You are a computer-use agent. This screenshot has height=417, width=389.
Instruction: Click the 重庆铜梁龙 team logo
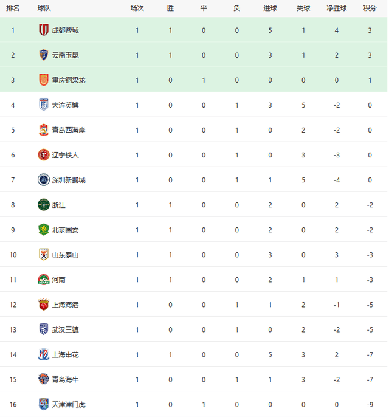[44, 80]
